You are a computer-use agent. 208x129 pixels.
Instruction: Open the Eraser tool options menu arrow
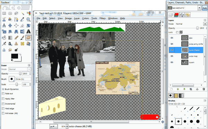point(29,65)
